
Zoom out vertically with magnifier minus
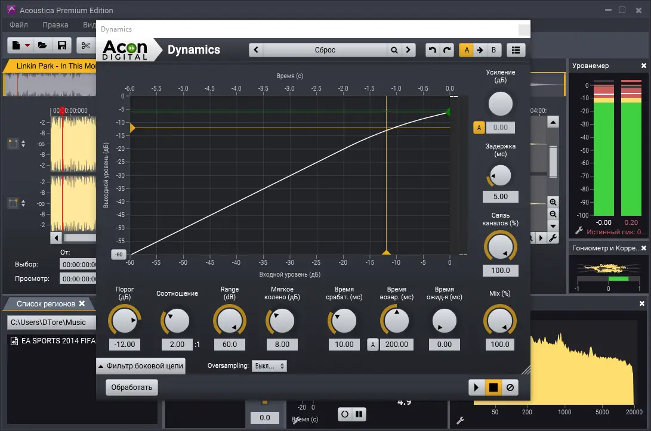553,214
